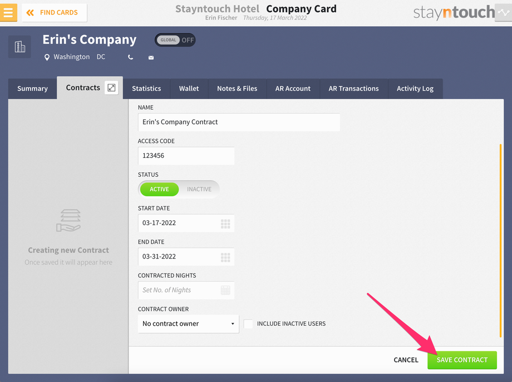512x382 pixels.
Task: Click the Set No. of Nights field
Action: point(186,290)
